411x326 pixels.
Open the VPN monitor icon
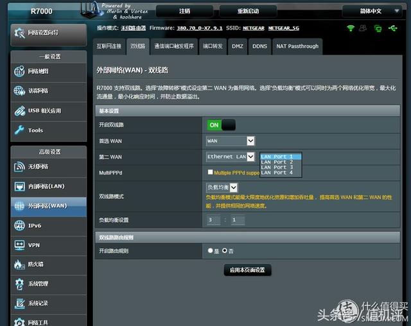pos(19,245)
